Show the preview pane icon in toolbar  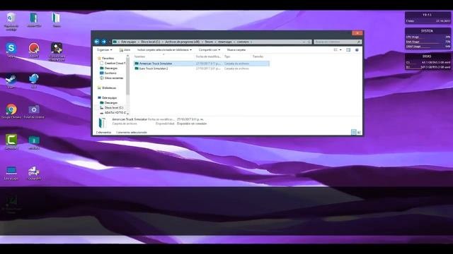click(348, 50)
